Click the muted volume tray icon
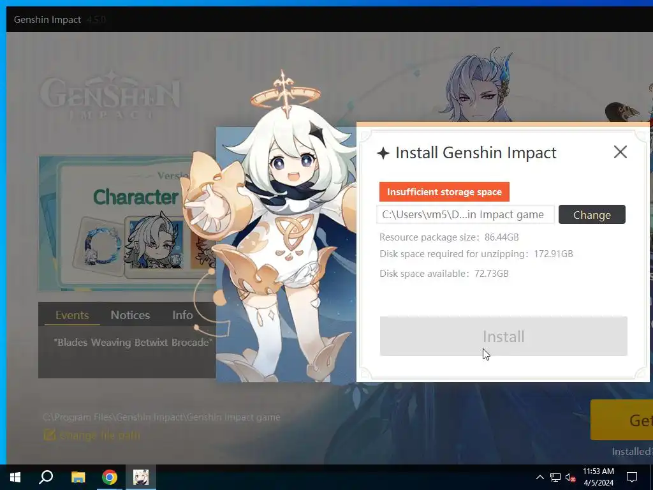This screenshot has height=490, width=653. (x=570, y=477)
